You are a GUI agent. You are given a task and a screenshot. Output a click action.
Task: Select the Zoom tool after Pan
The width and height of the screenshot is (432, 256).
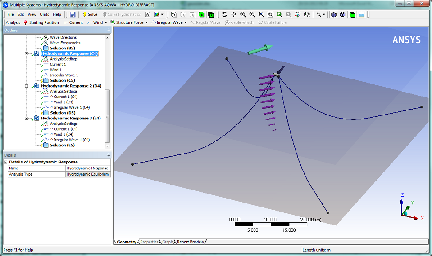(243, 14)
